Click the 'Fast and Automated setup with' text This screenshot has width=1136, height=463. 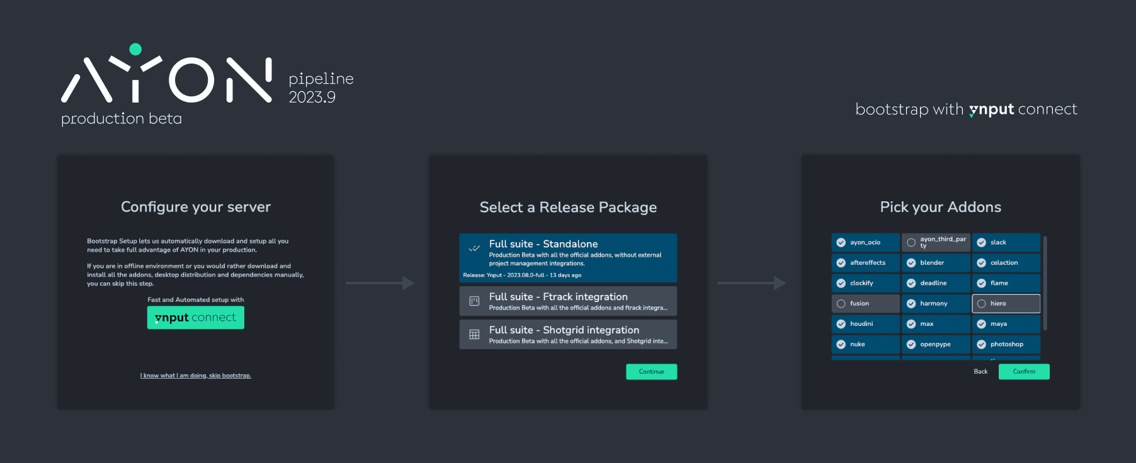click(x=195, y=300)
